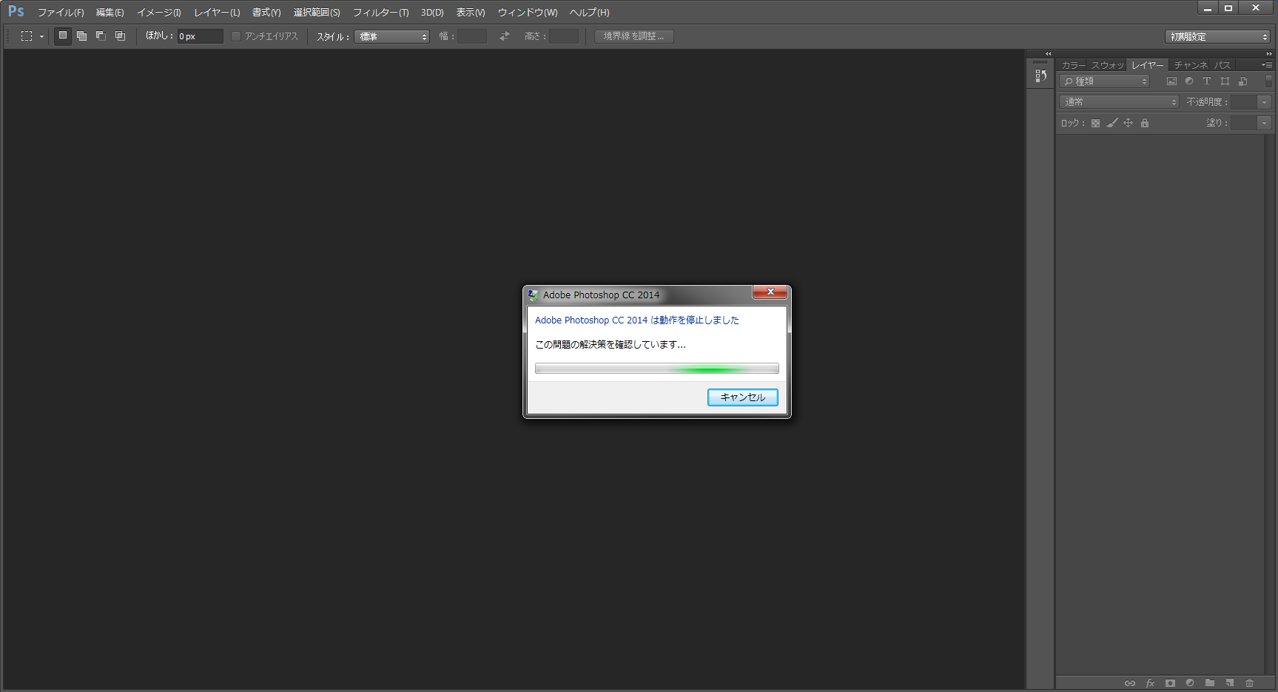Switch to the パス tab
This screenshot has width=1278, height=692.
(x=1222, y=65)
